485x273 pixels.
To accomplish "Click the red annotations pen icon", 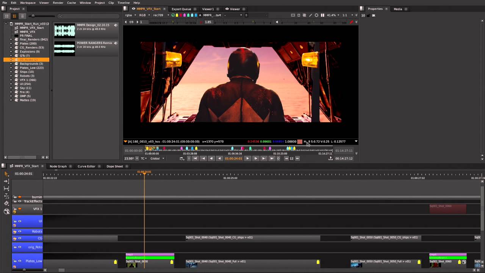I will (x=351, y=22).
